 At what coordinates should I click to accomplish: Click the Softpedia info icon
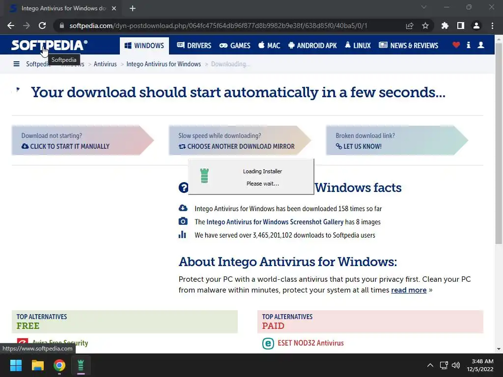point(468,45)
